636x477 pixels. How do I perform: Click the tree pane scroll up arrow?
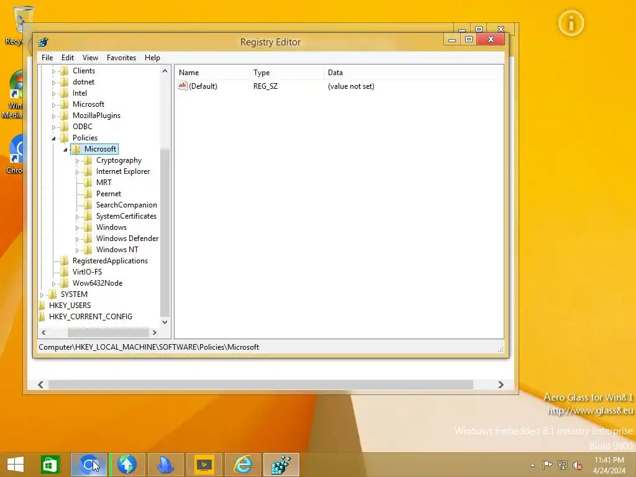tap(165, 71)
